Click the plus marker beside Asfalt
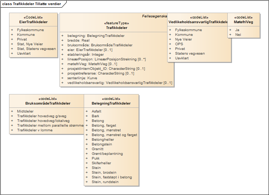 coord(86,111)
